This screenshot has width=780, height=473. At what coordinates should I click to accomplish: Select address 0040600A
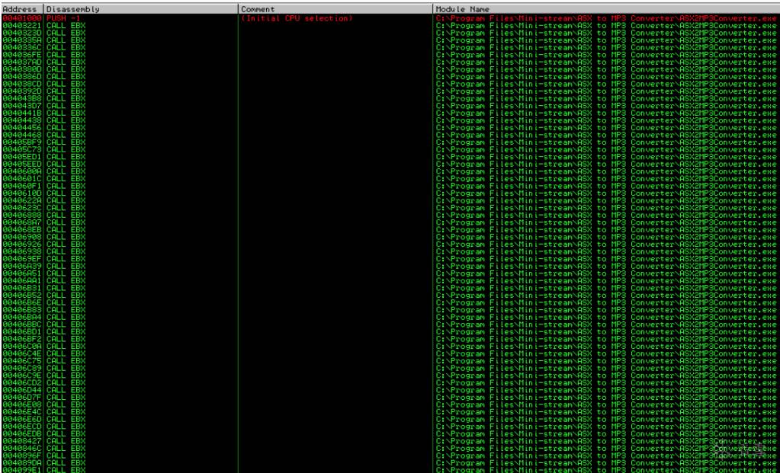coord(22,171)
